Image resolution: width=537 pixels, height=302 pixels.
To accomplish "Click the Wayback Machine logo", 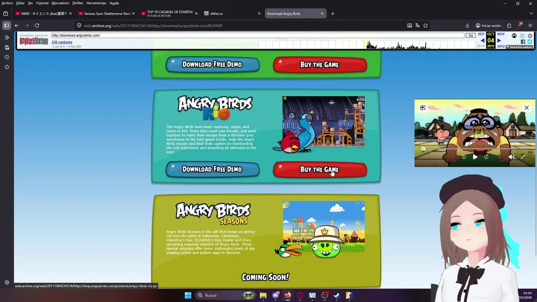I will [x=34, y=40].
